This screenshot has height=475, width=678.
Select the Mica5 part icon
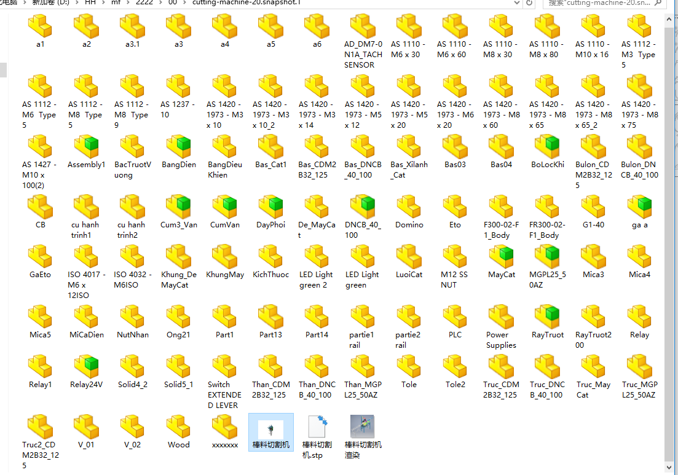pos(40,316)
